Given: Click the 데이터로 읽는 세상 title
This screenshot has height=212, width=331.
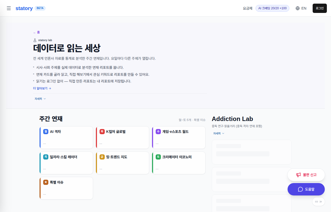Looking at the screenshot, I should [67, 48].
